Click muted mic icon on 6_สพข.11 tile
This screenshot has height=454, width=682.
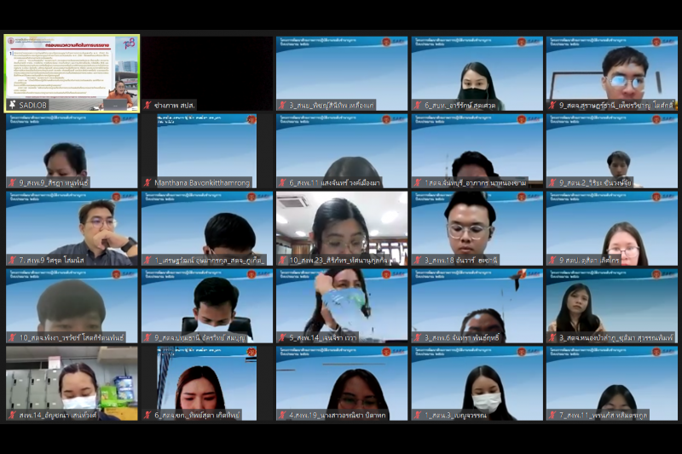click(282, 182)
